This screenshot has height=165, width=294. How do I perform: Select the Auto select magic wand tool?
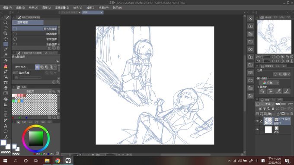click(6, 55)
